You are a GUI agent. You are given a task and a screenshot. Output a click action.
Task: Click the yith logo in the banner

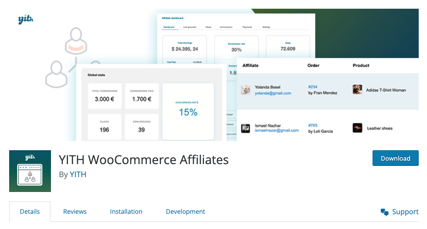(26, 19)
